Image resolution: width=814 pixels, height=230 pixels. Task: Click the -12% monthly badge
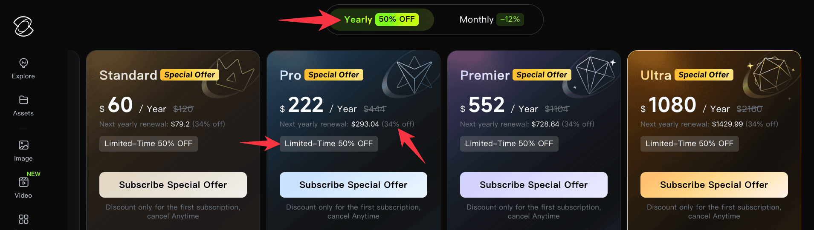(510, 20)
